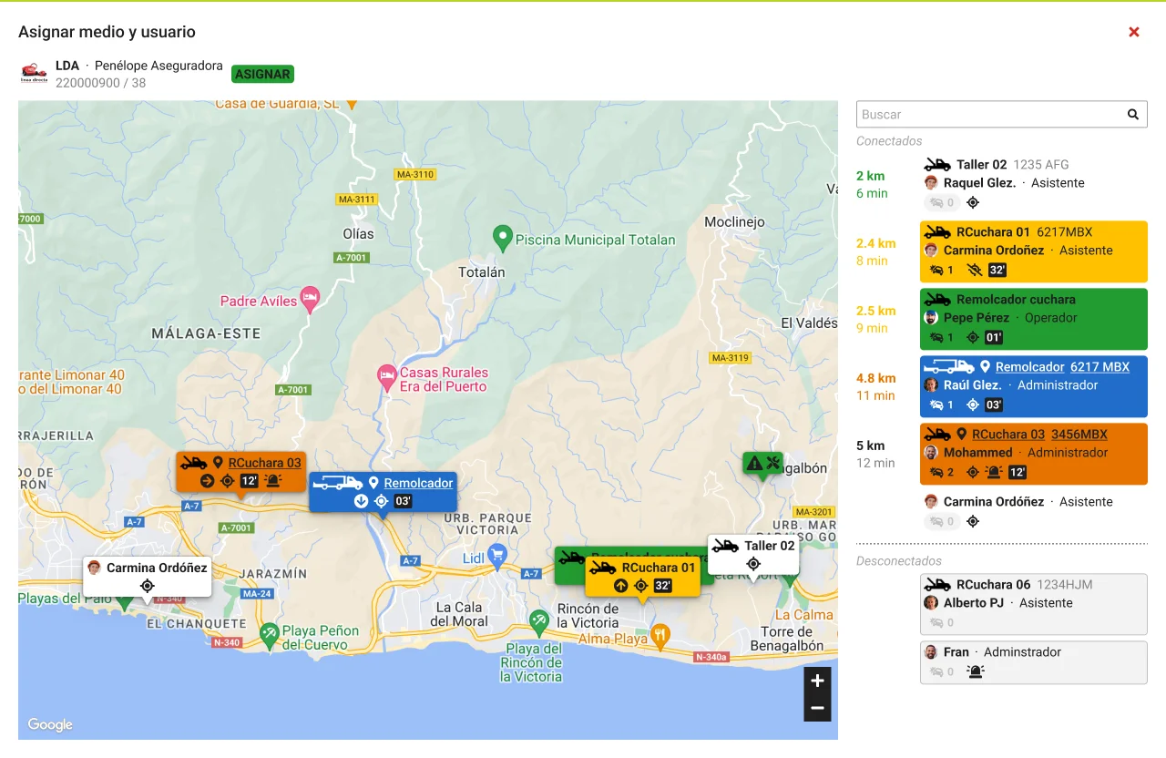Click tools icon on green map marker
This screenshot has height=758, width=1166.
click(772, 463)
